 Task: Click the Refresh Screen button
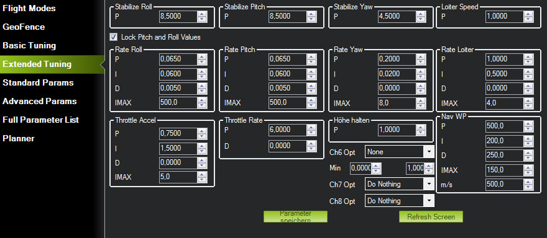coord(431,217)
